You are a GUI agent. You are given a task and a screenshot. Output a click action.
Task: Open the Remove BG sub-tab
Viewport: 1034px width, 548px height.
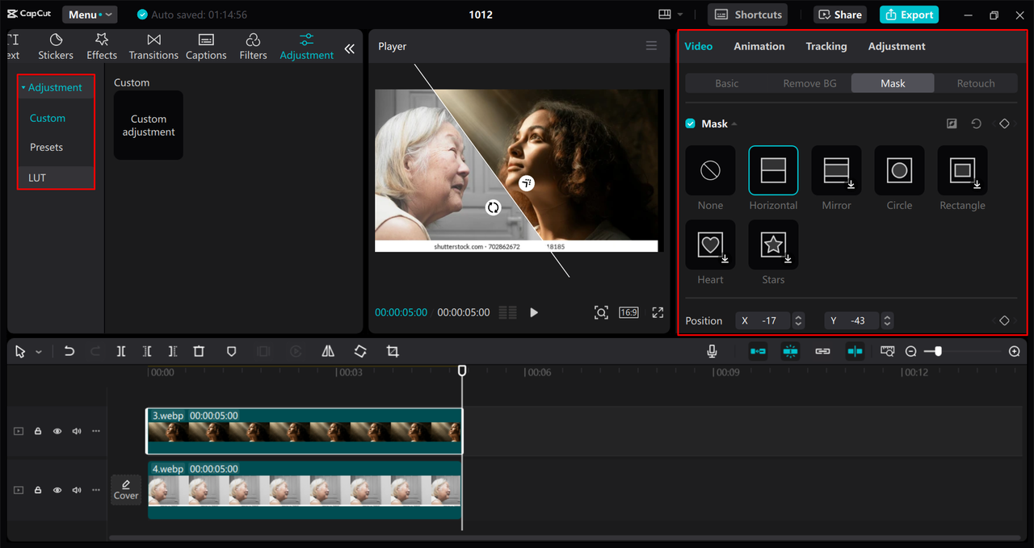pyautogui.click(x=809, y=83)
